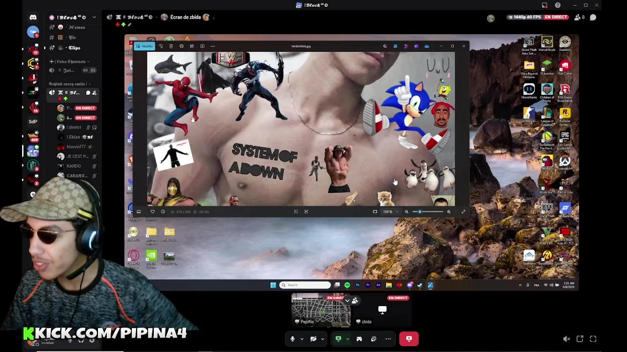The width and height of the screenshot is (627, 352).
Task: Click Windows Start button in streamed taskbar
Action: (273, 285)
